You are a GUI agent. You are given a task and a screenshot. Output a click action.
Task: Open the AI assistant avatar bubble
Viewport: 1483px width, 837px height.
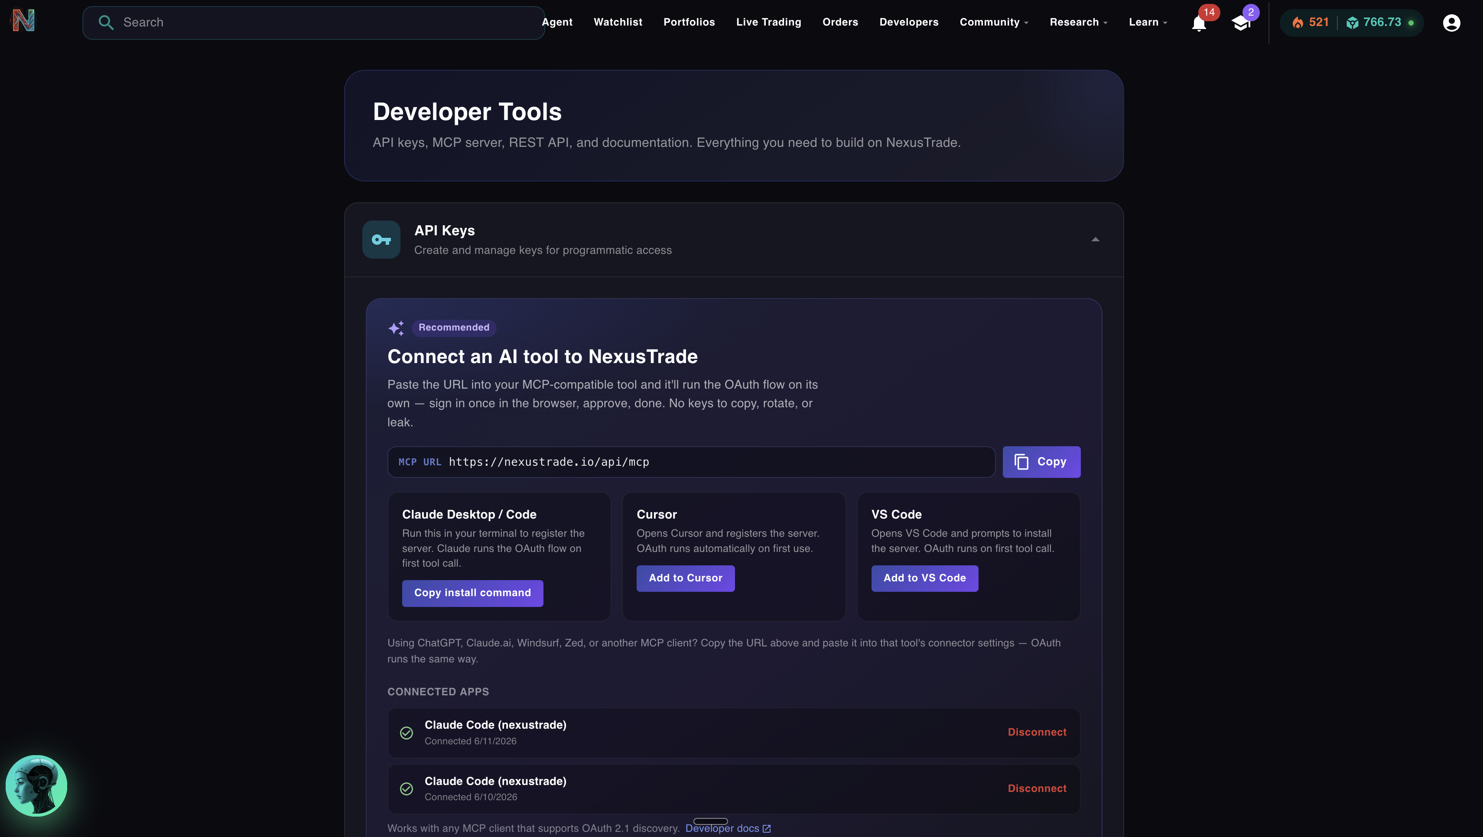pos(36,785)
